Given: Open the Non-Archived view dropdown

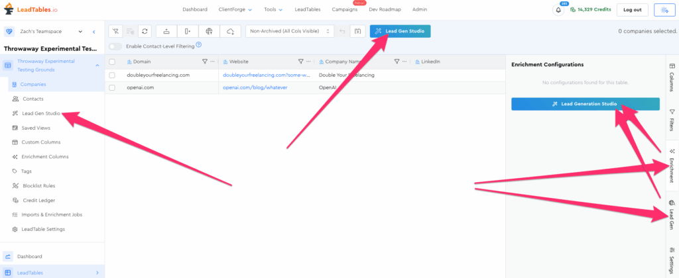Looking at the screenshot, I should click(289, 31).
